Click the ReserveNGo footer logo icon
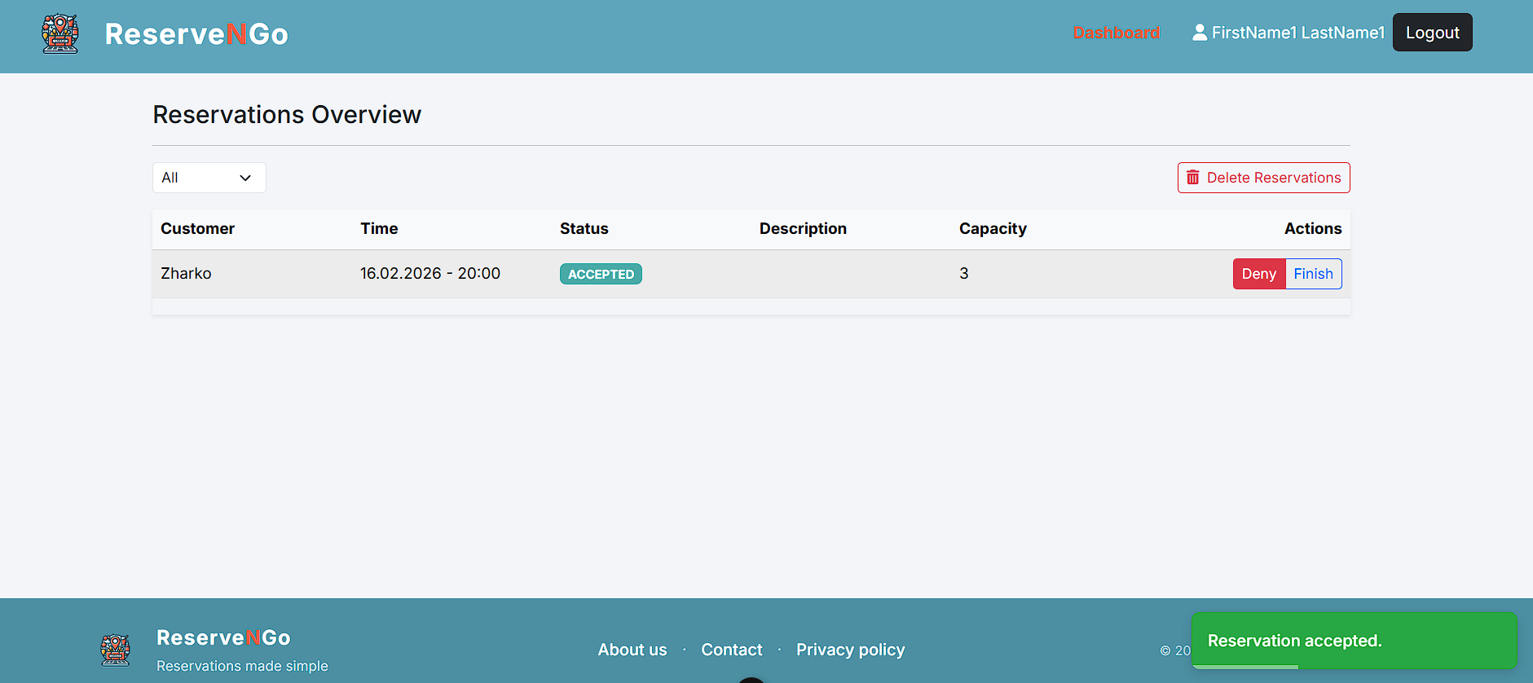Image resolution: width=1533 pixels, height=683 pixels. (x=115, y=650)
